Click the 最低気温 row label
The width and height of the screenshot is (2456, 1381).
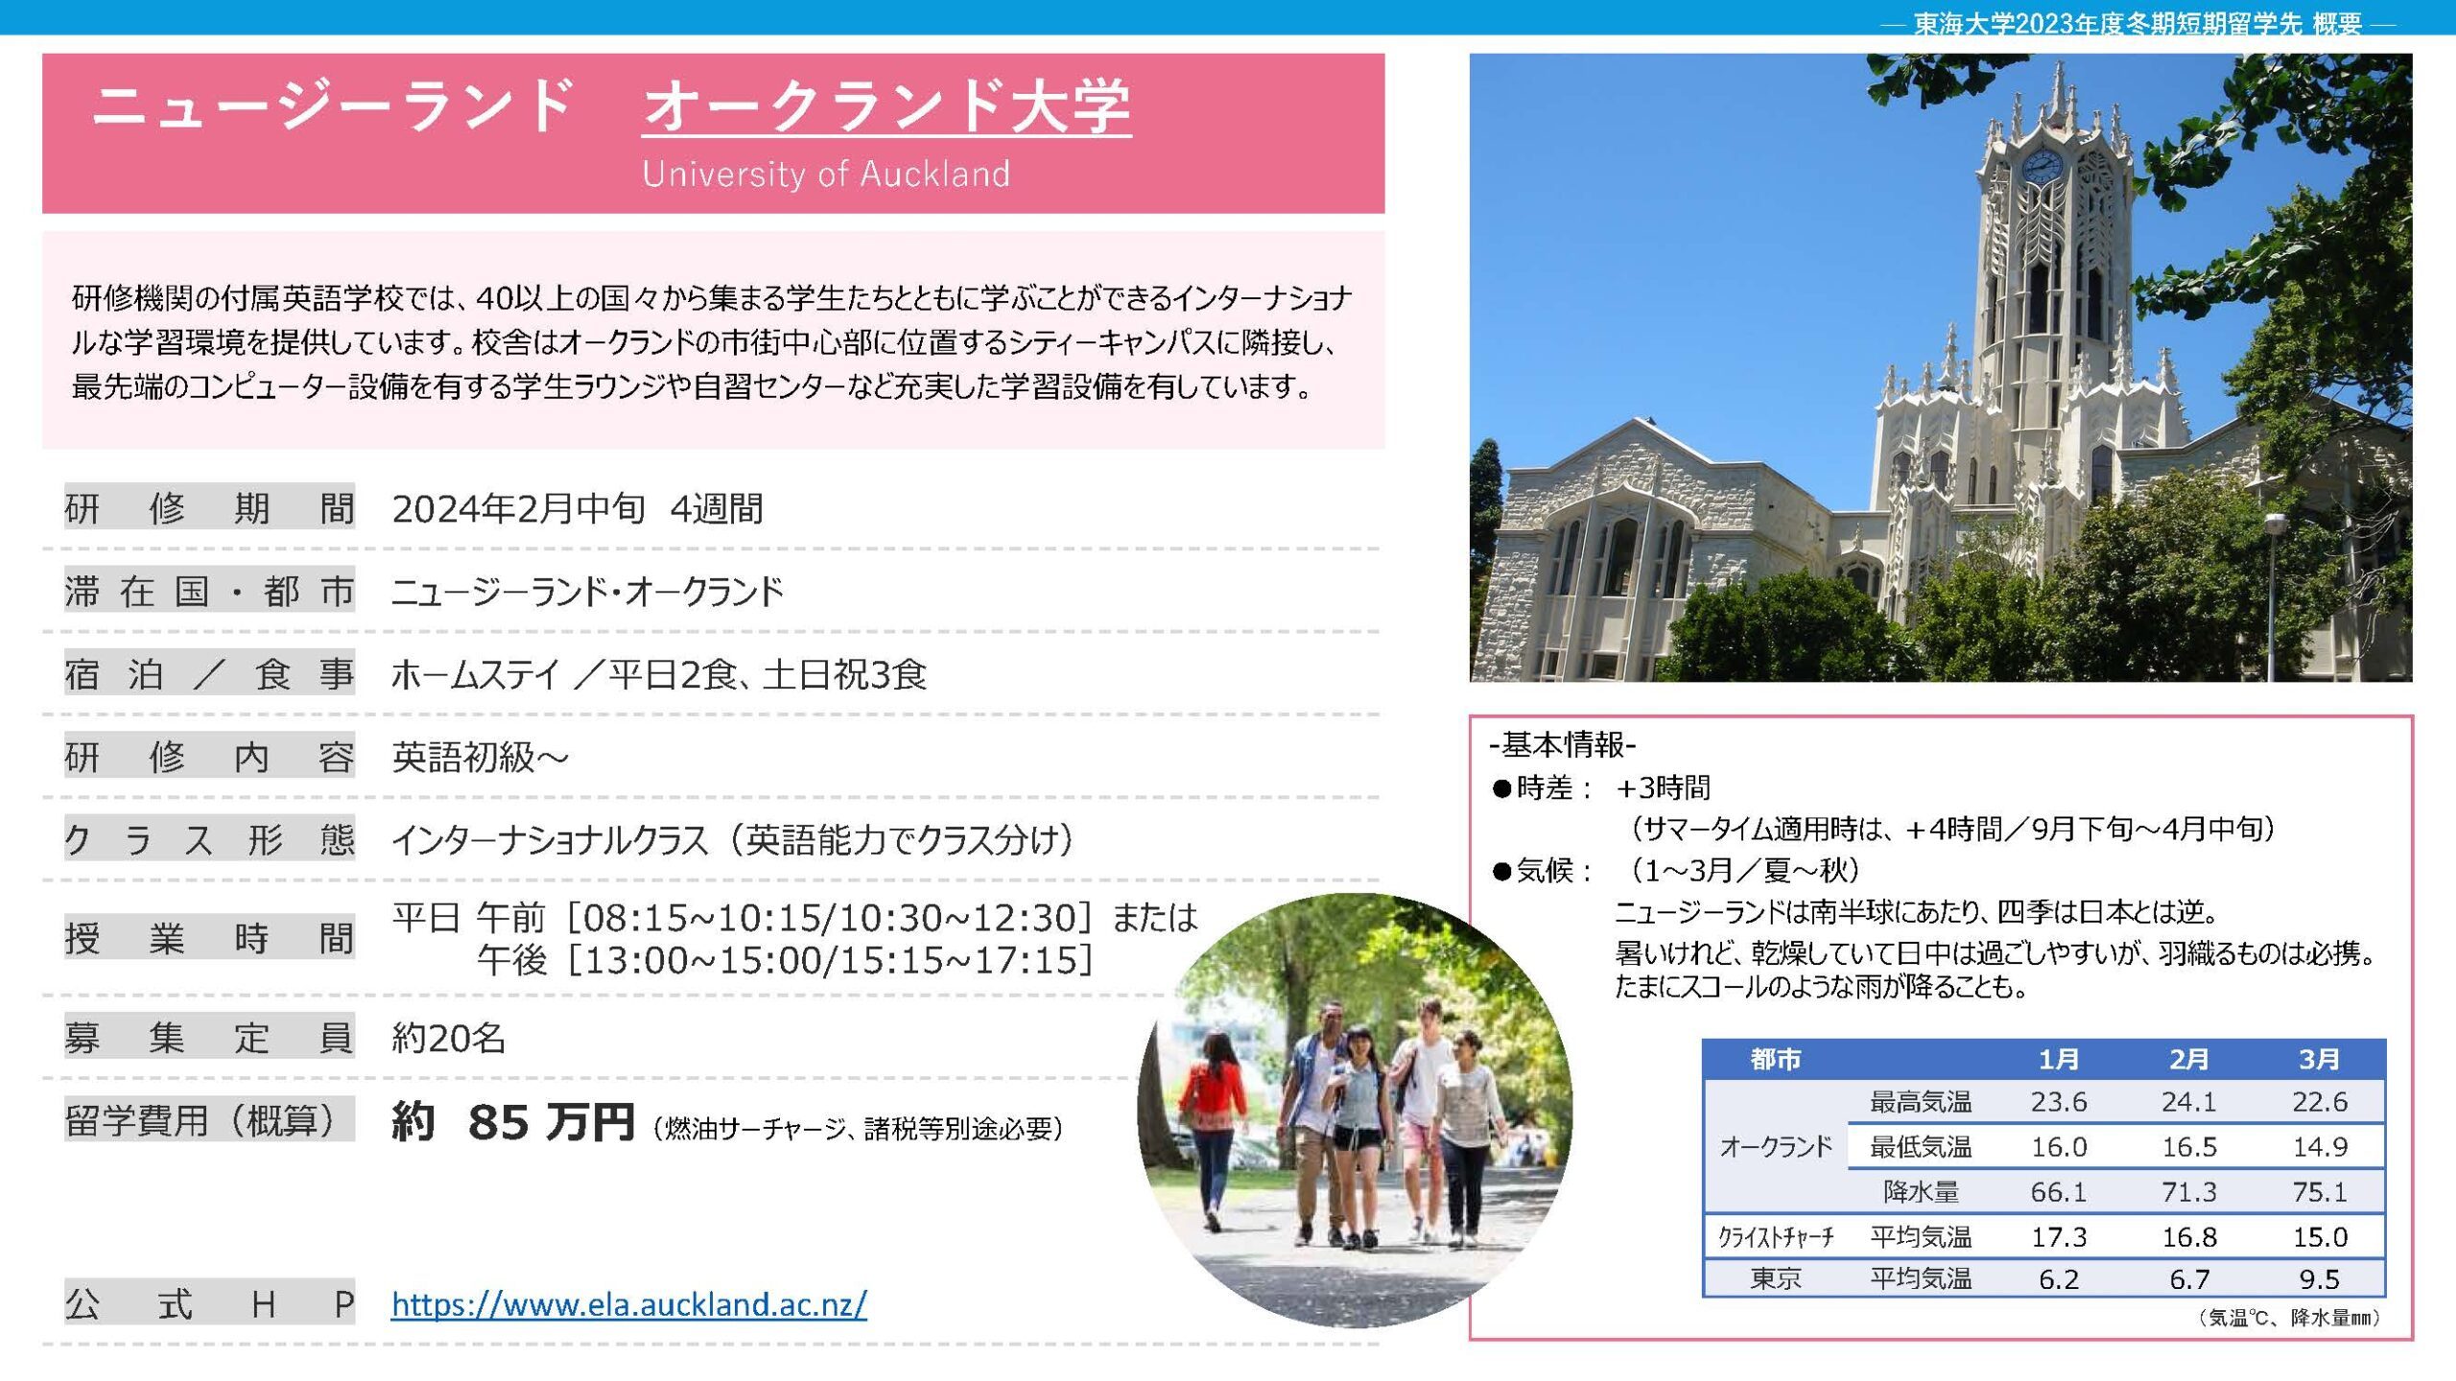1921,1146
